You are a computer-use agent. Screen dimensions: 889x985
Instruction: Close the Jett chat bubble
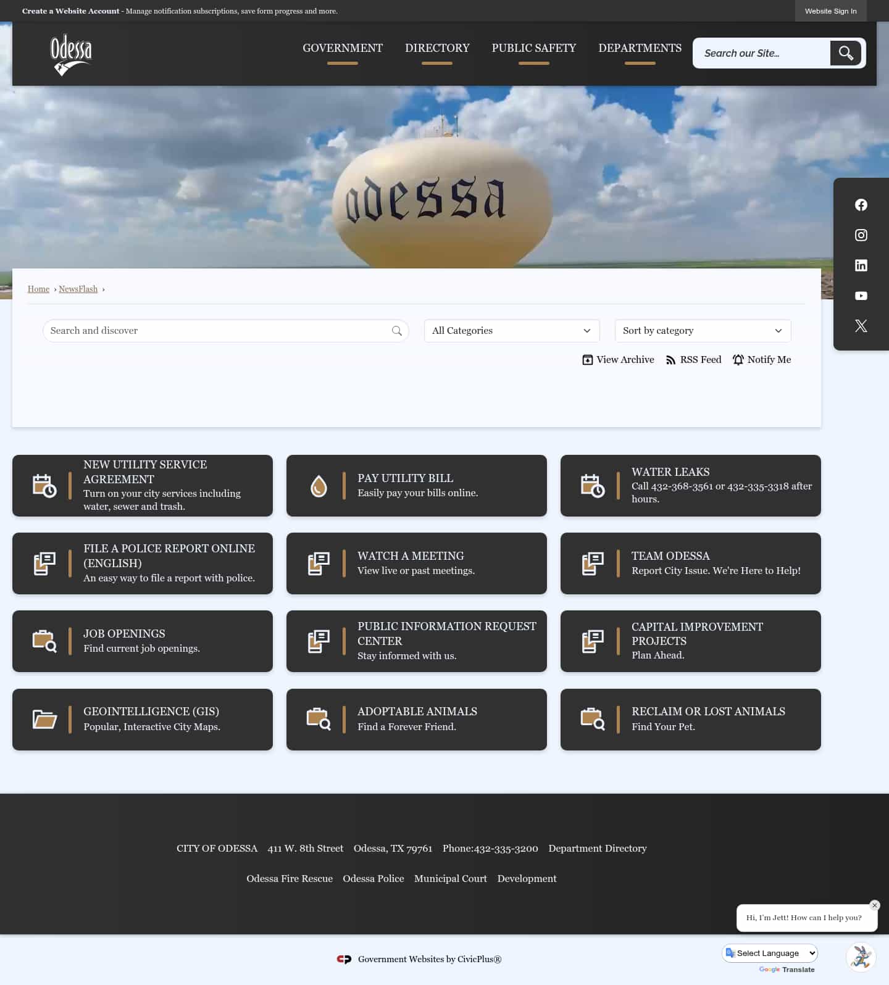(x=874, y=905)
